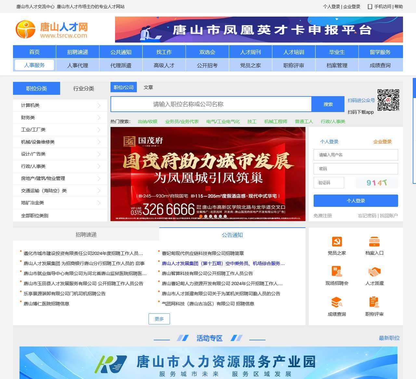Click the QR code image
Viewport: 416px width, 379px height.
[x=388, y=100]
